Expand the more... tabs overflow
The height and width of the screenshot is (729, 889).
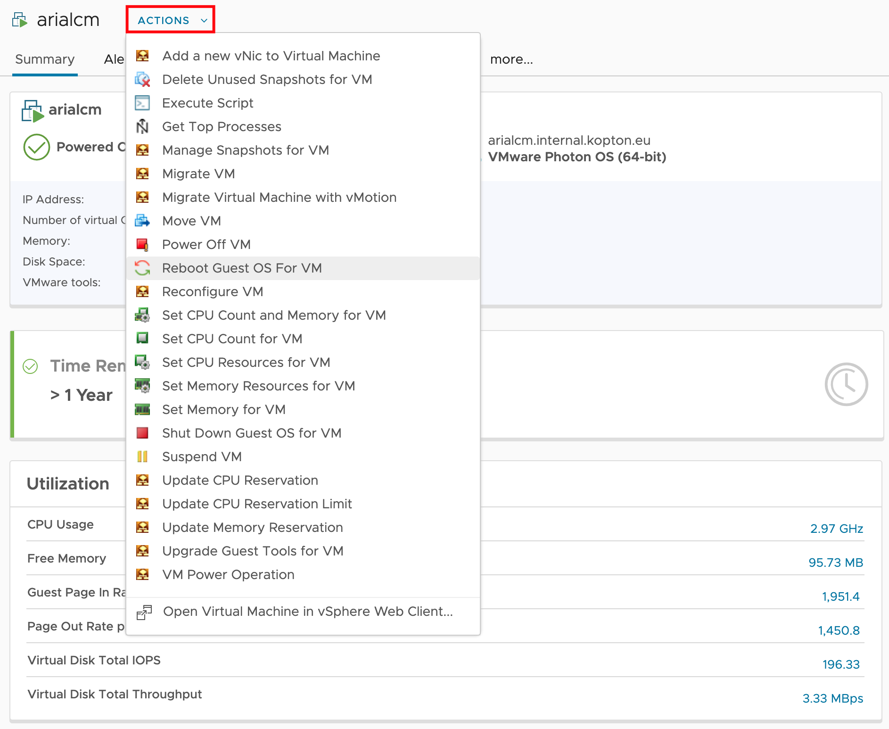click(511, 59)
